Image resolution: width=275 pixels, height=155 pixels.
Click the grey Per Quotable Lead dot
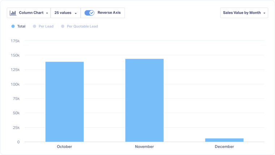tap(63, 26)
